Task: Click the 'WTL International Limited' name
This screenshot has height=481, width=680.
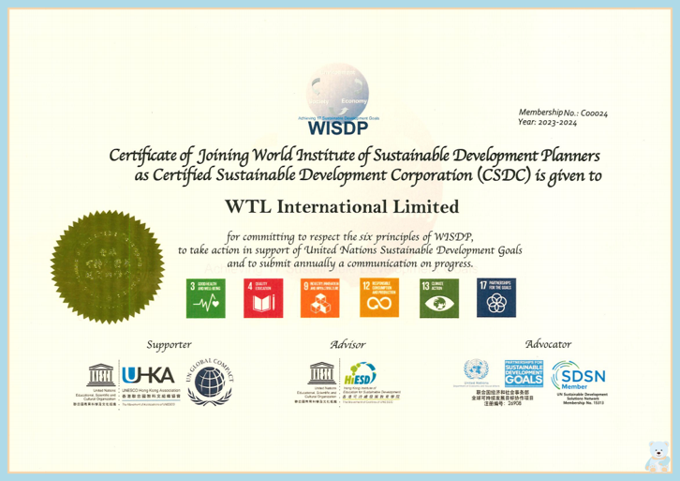Action: click(342, 206)
